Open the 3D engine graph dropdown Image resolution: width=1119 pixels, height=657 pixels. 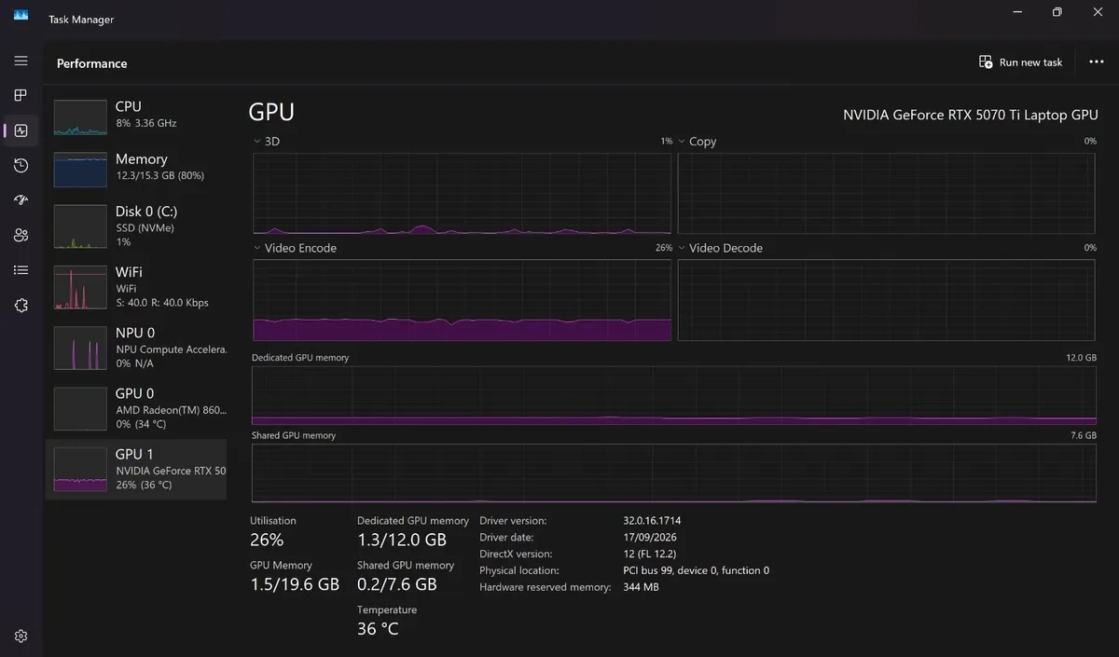tap(257, 142)
